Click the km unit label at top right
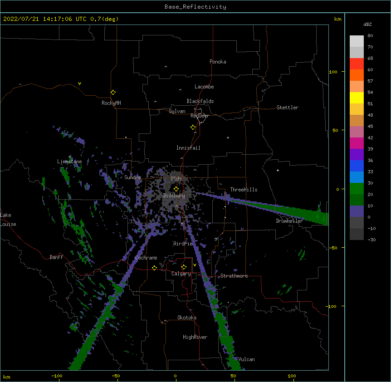The width and height of the screenshot is (391, 382). tap(337, 19)
